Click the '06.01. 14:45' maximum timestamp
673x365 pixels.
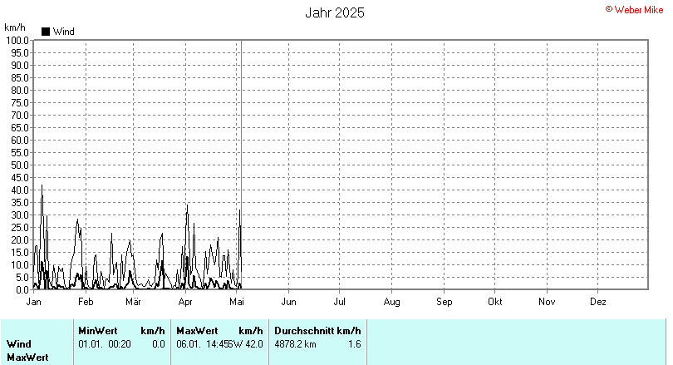203,344
